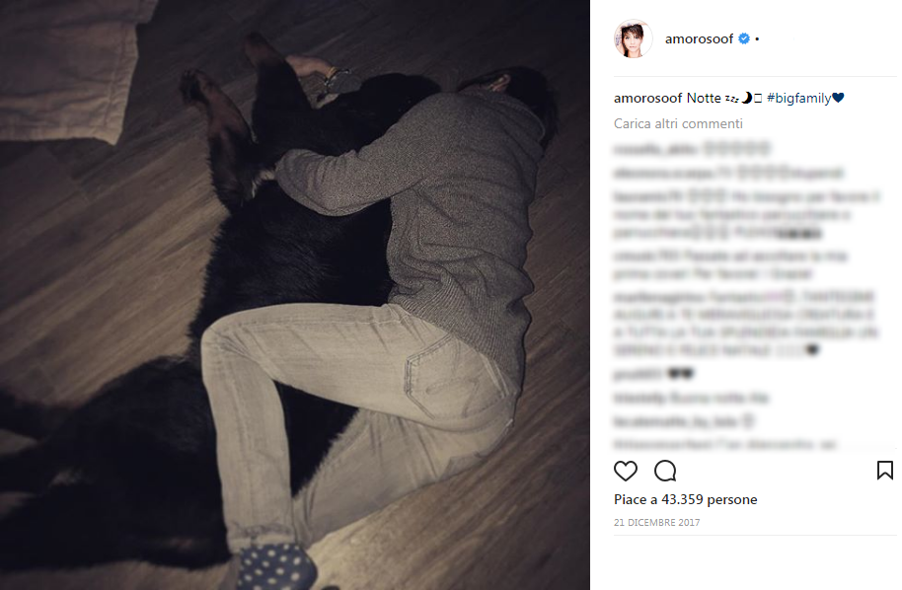Image resolution: width=902 pixels, height=590 pixels.
Task: Save the post with the bookmark icon
Action: pyautogui.click(x=885, y=471)
